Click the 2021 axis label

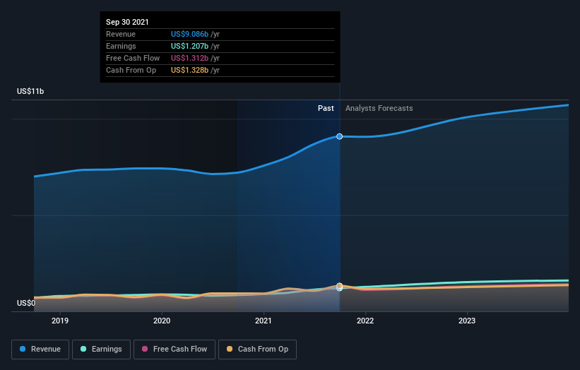(x=264, y=321)
